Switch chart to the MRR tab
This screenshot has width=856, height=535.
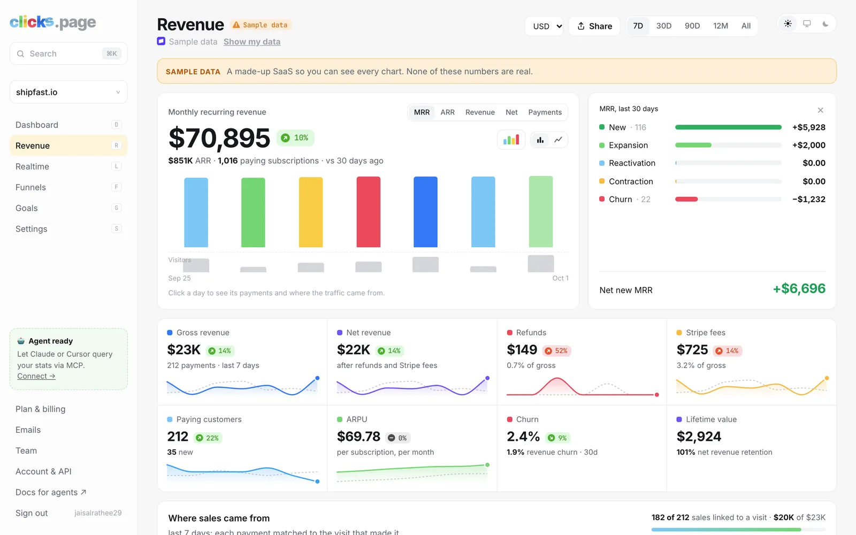(422, 112)
